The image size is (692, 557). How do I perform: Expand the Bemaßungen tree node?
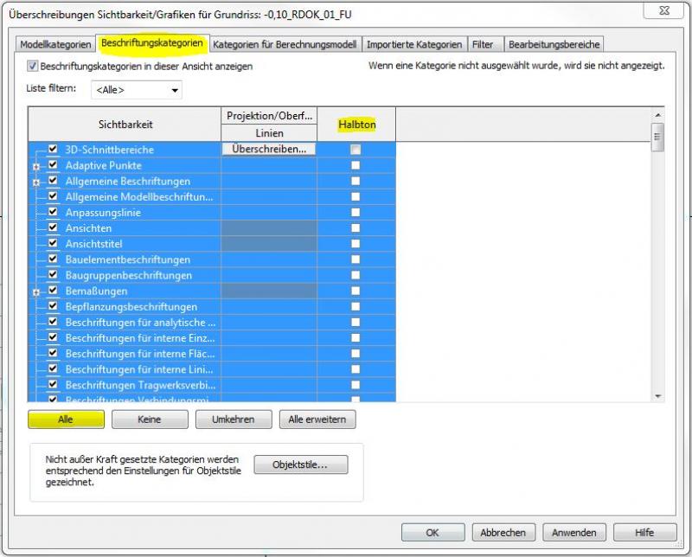click(x=36, y=292)
